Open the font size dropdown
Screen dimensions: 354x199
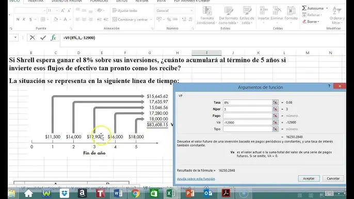[57, 11]
